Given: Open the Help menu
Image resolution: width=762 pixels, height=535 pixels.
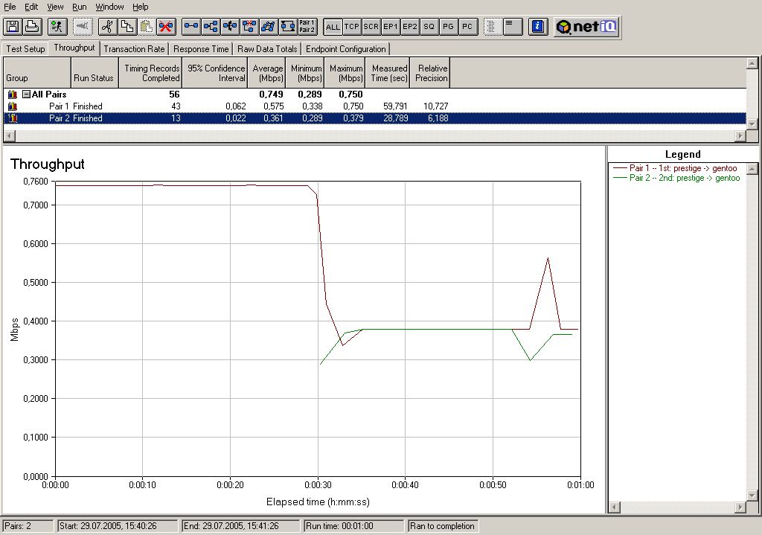Looking at the screenshot, I should (141, 7).
